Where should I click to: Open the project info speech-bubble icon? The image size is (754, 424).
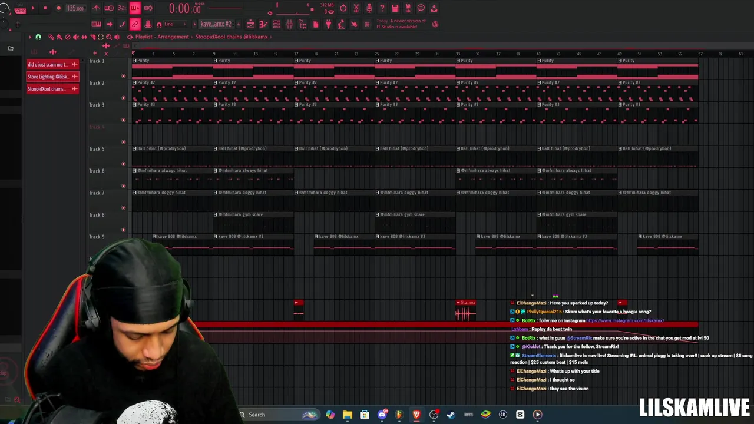click(421, 8)
